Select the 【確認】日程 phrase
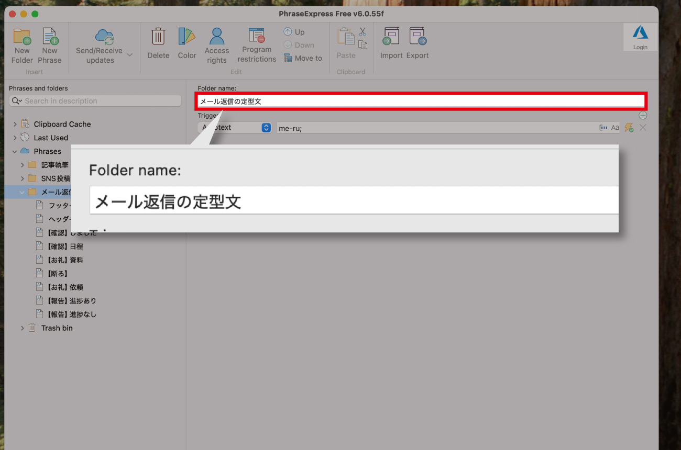 tap(65, 246)
